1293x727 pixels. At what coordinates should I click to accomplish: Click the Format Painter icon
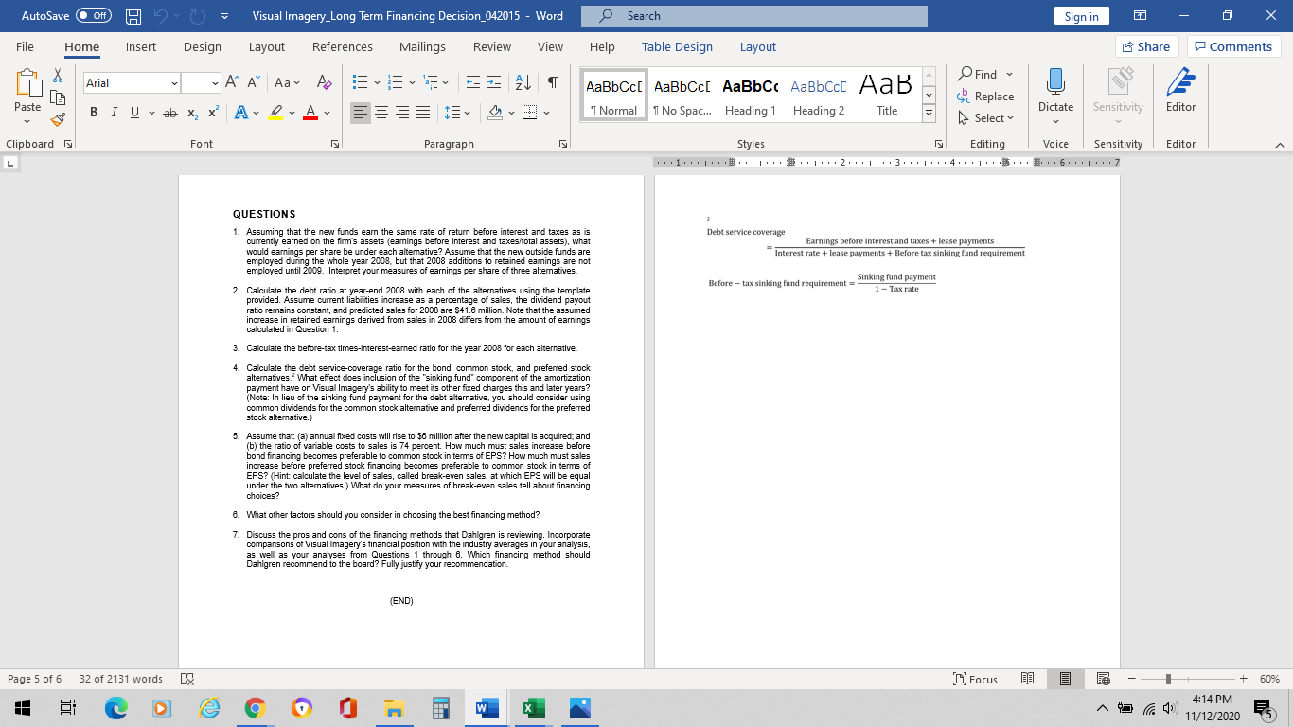point(57,118)
